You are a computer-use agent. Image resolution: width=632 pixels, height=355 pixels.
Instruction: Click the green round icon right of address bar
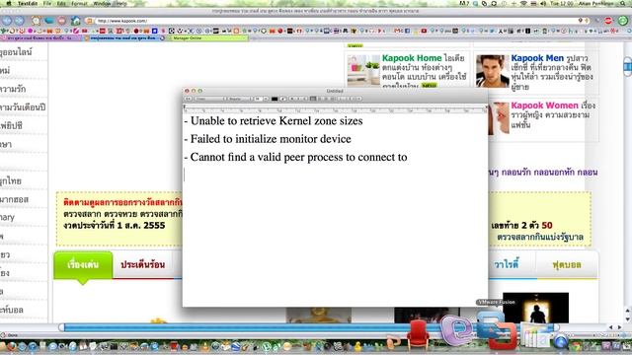(x=623, y=21)
